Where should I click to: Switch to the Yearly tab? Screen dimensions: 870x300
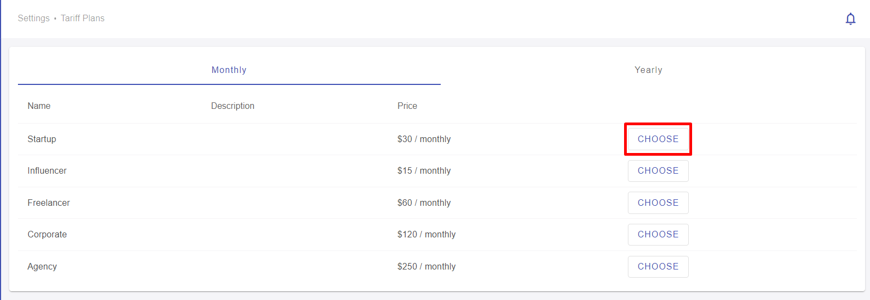[649, 70]
